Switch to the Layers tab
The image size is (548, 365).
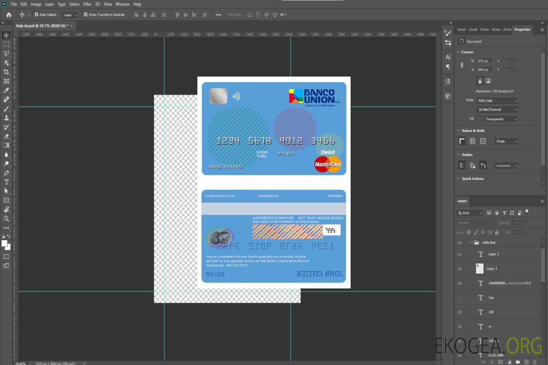(x=462, y=201)
